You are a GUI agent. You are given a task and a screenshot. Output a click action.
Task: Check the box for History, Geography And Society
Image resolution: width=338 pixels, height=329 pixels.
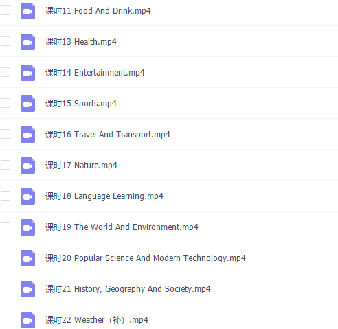[x=5, y=288]
